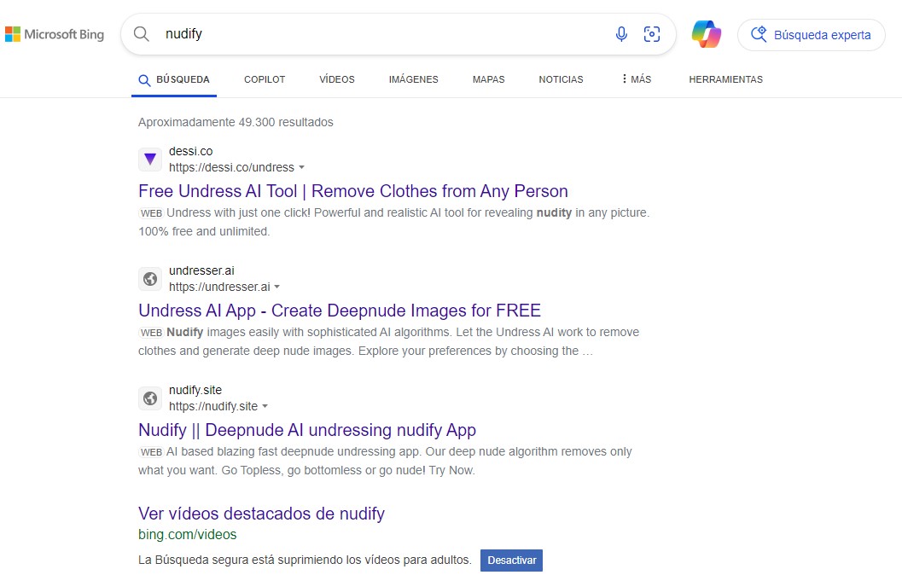Open the Microsoft Bing logo home link
902x575 pixels.
click(x=55, y=34)
